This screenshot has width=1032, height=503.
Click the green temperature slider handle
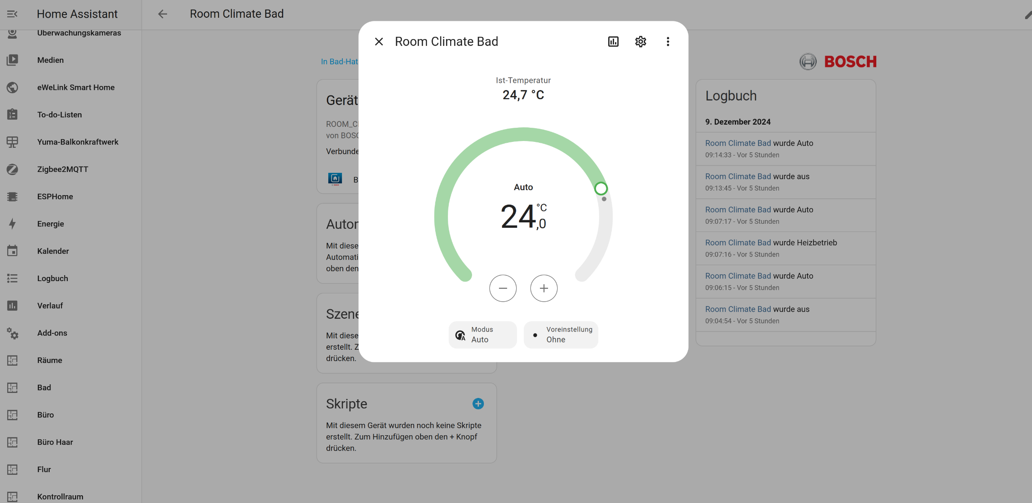coord(601,188)
